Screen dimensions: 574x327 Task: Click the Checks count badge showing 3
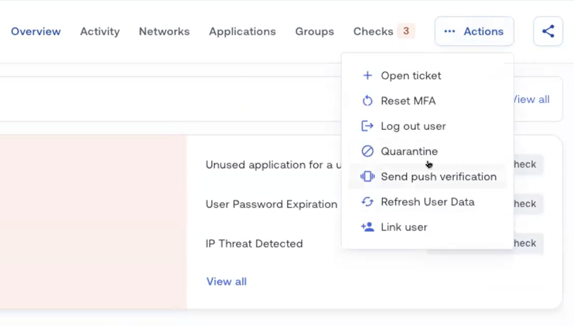(x=406, y=31)
